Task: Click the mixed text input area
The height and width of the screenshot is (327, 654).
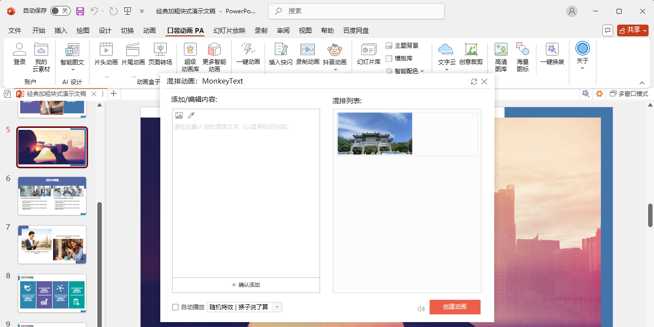Action: tap(246, 197)
